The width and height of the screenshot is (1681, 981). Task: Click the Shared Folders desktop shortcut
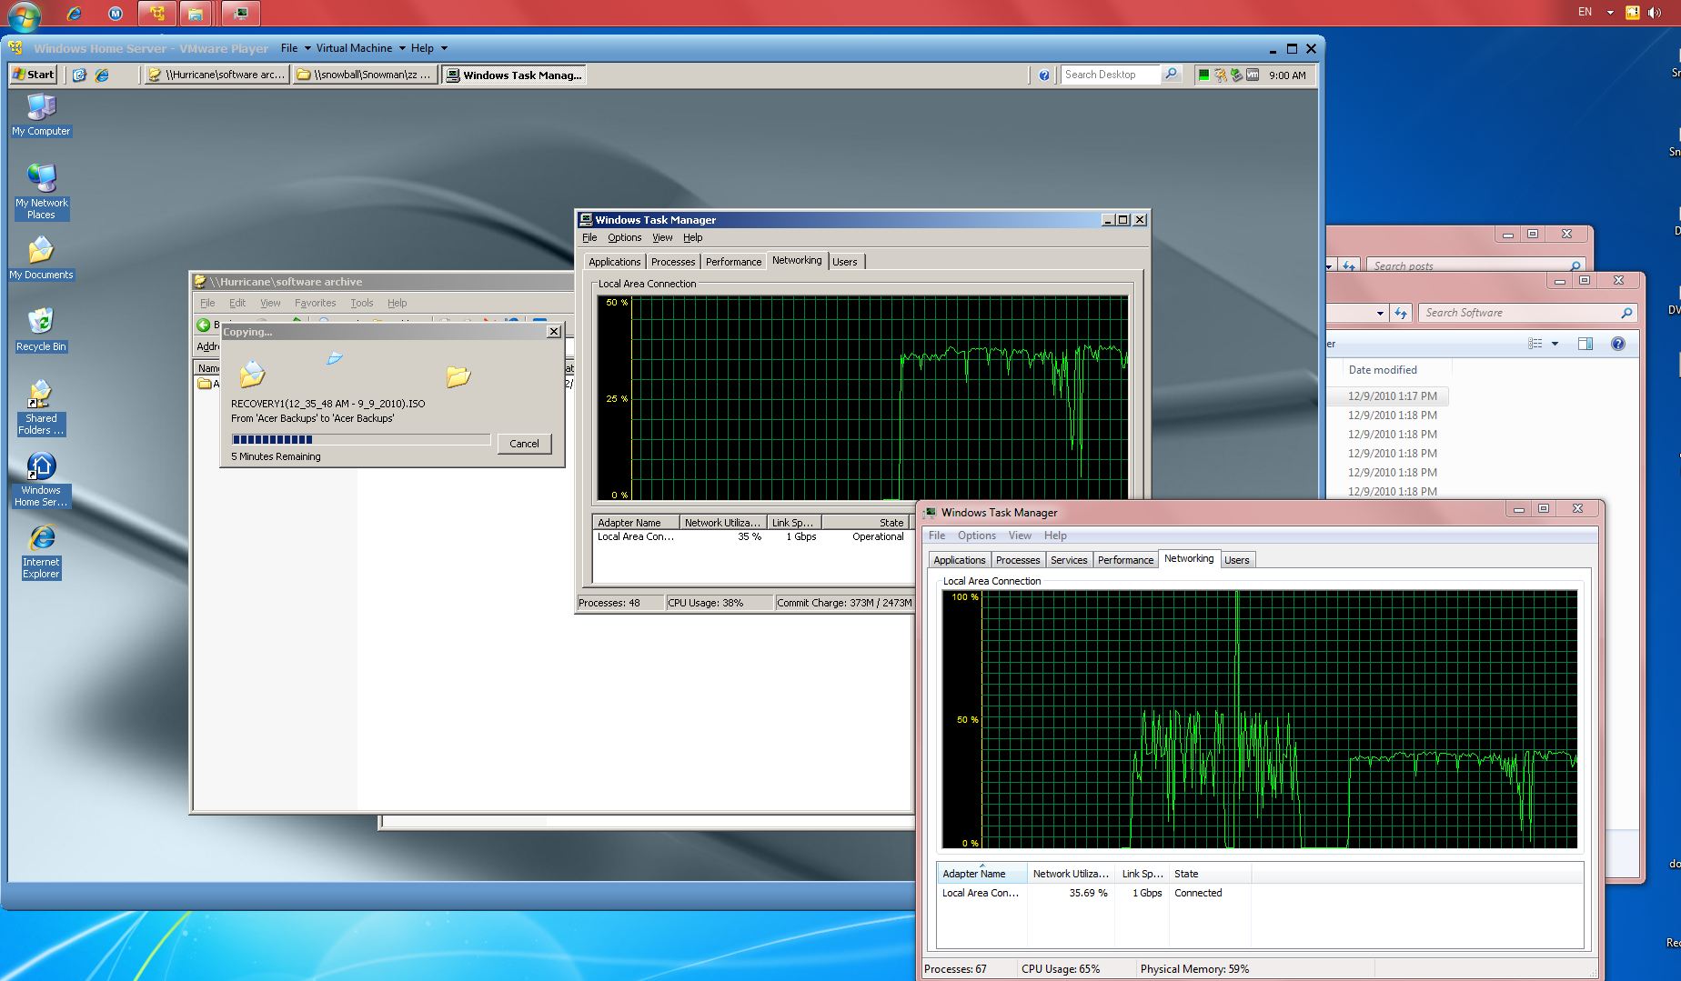41,407
